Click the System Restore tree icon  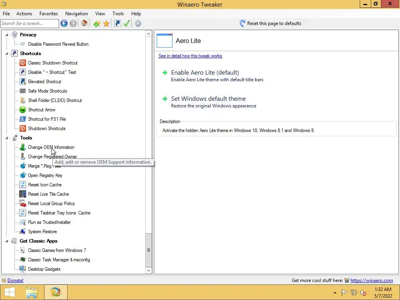(x=23, y=232)
